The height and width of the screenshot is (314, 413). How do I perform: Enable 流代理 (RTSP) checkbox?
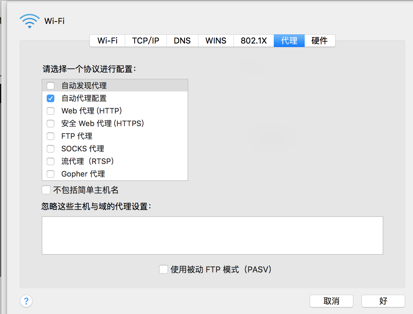(x=51, y=161)
